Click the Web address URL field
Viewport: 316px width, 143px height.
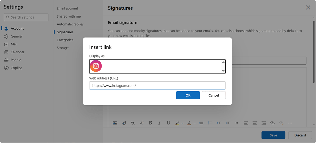157,86
